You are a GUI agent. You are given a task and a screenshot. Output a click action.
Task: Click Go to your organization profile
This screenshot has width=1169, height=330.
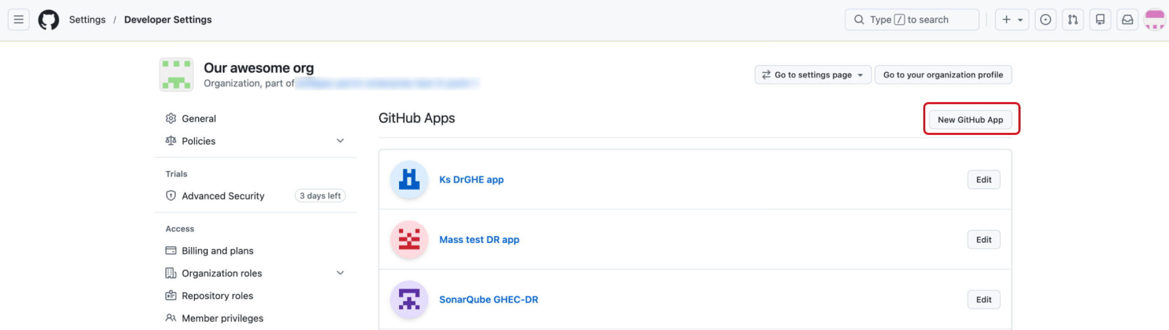(x=943, y=75)
